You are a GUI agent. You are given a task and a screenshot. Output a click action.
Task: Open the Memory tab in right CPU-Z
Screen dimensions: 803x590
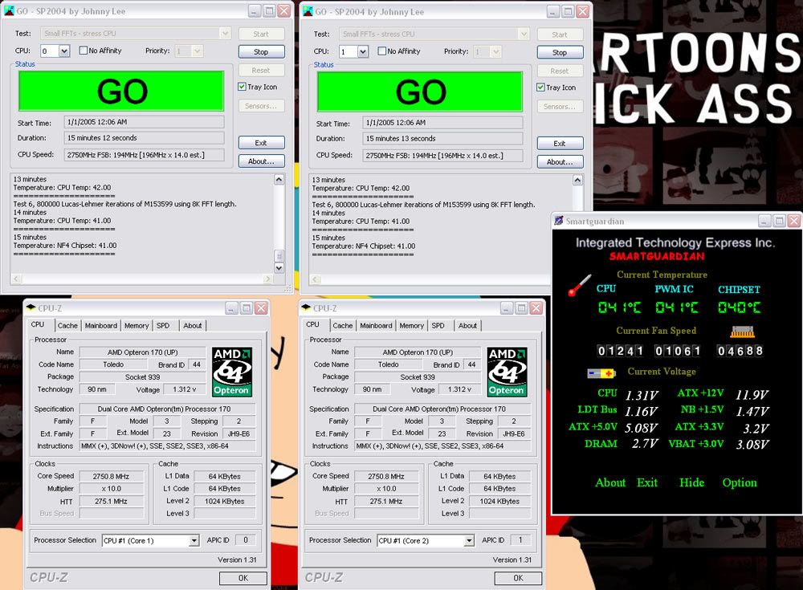[411, 326]
